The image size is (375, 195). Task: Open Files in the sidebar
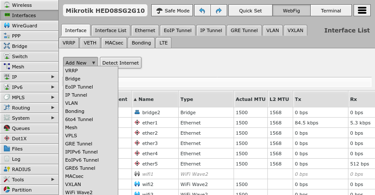pyautogui.click(x=17, y=149)
